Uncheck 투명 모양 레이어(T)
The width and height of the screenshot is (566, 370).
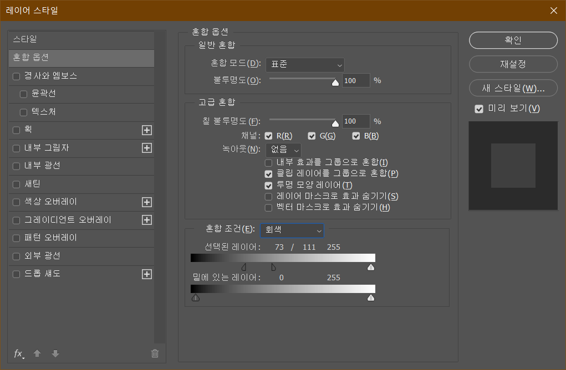268,186
